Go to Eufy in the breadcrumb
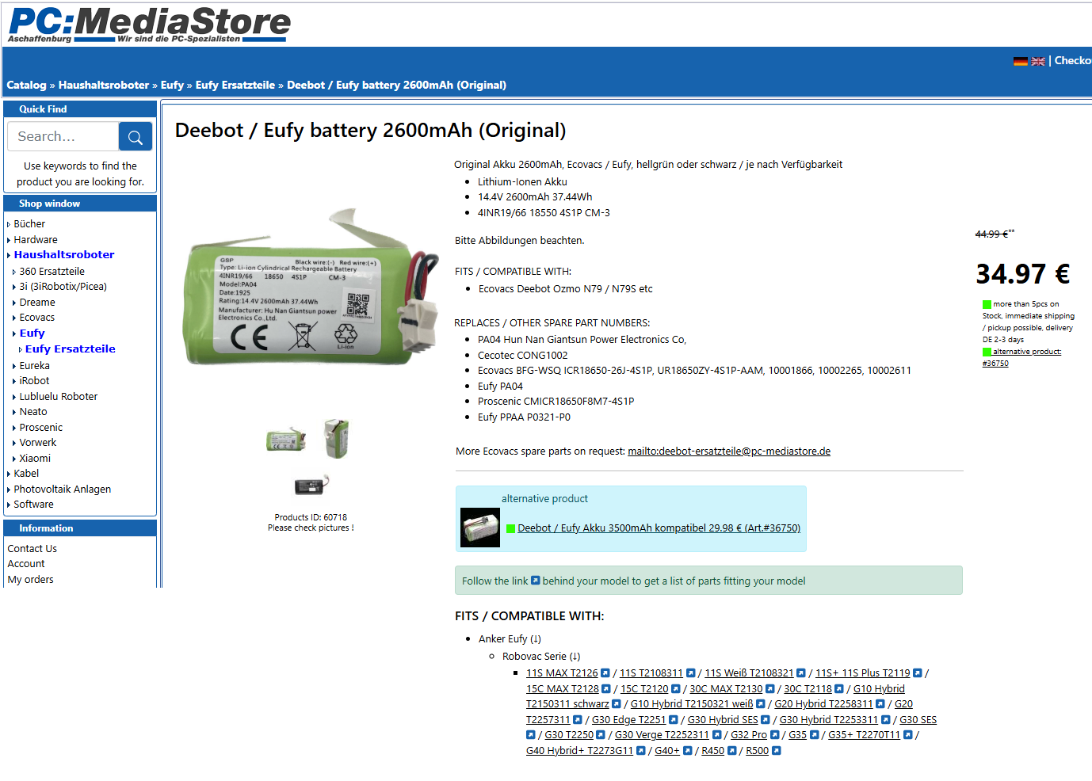 (172, 86)
